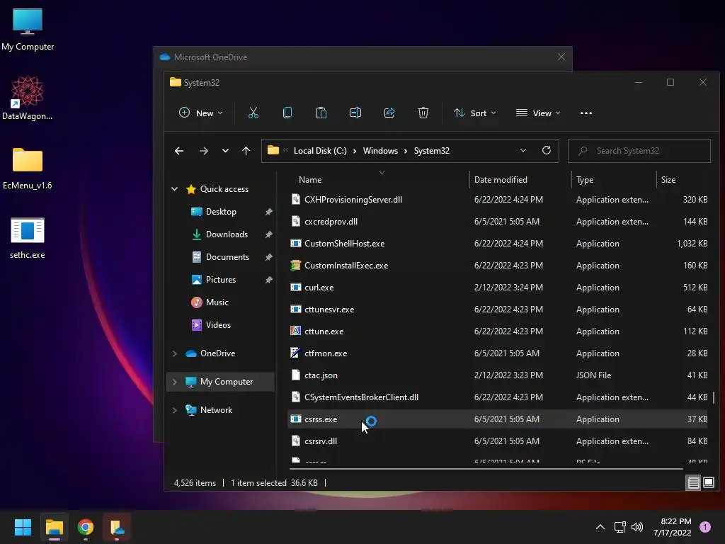This screenshot has width=725, height=544.
Task: Select curl.exe in file list
Action: pyautogui.click(x=498, y=288)
